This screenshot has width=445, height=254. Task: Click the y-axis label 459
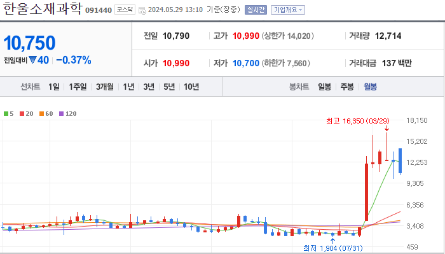(x=413, y=247)
